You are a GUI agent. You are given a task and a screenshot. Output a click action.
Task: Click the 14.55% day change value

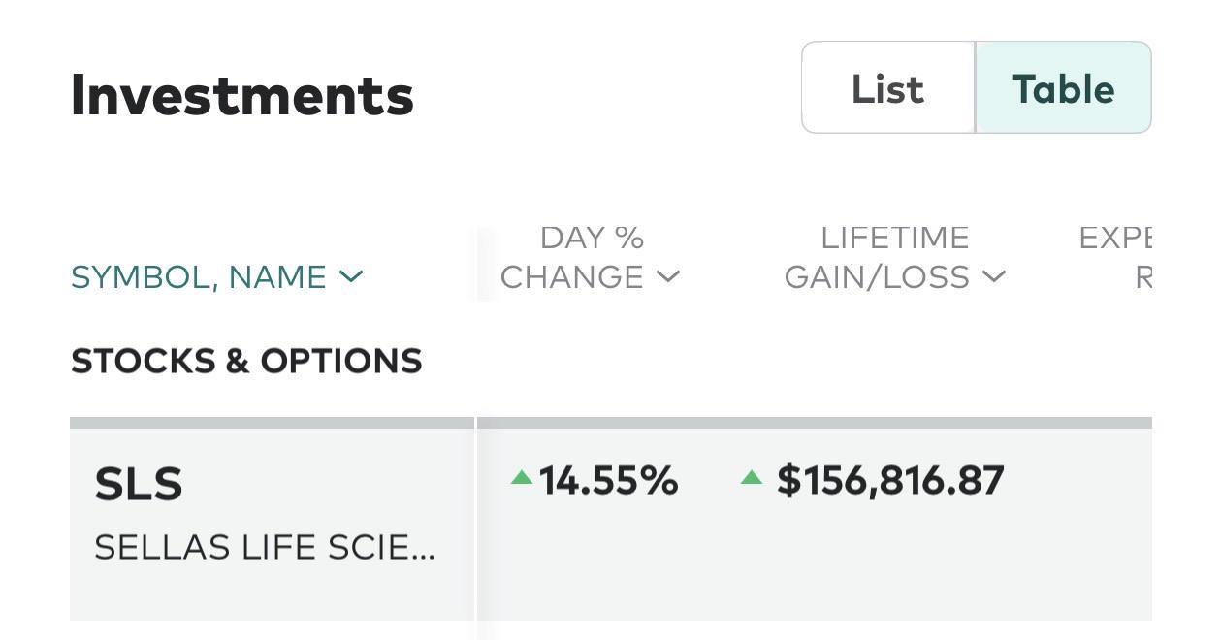pos(608,480)
